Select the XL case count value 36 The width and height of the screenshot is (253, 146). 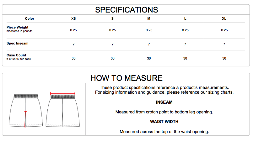click(x=224, y=59)
